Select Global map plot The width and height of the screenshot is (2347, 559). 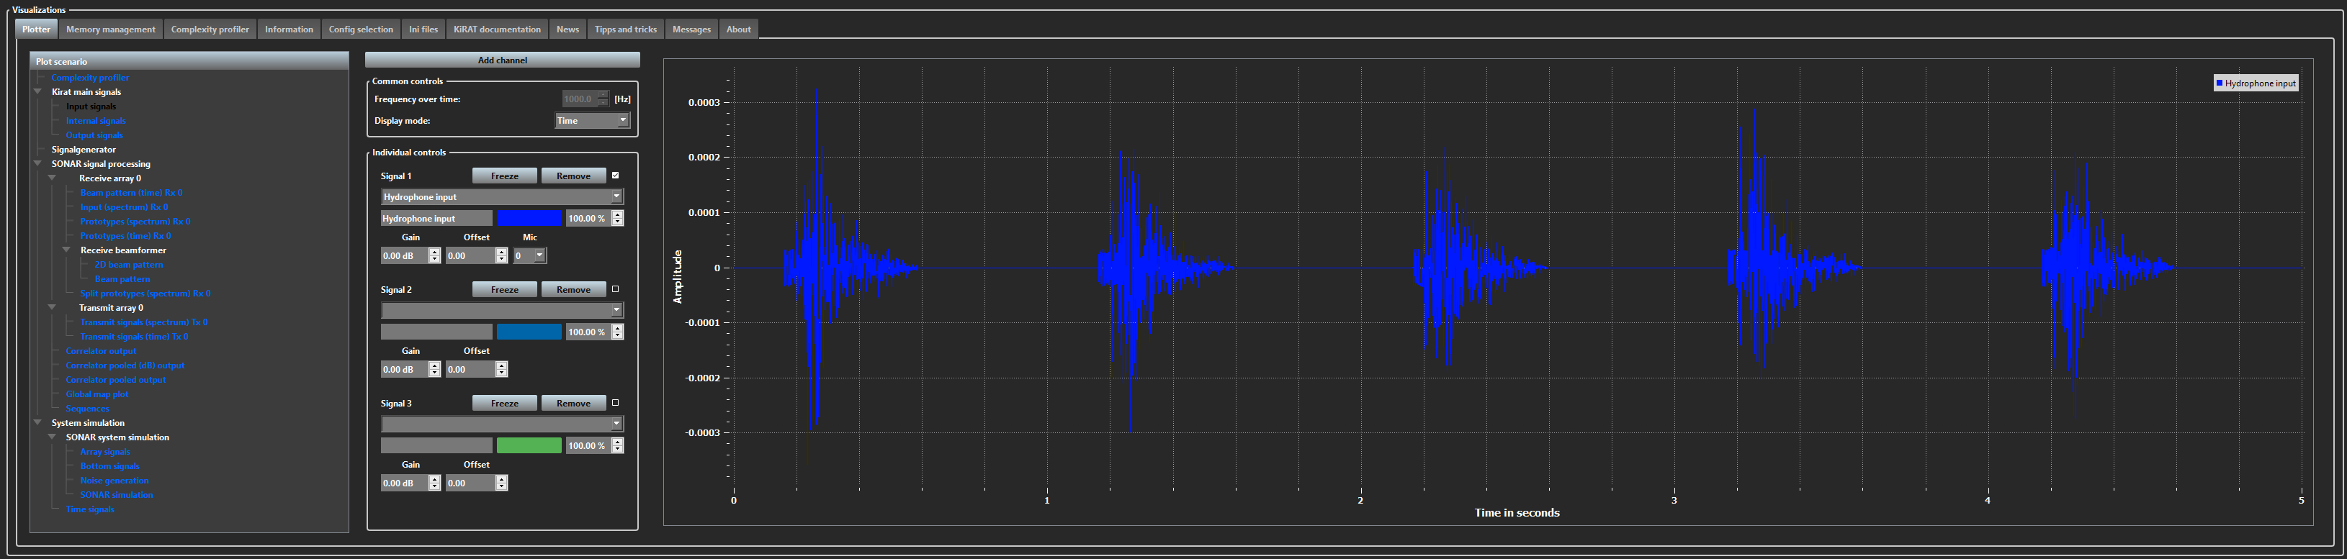coord(97,394)
